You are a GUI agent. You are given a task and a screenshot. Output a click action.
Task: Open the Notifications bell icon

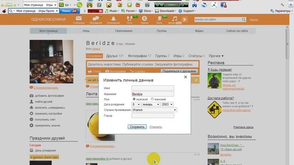[113, 18]
